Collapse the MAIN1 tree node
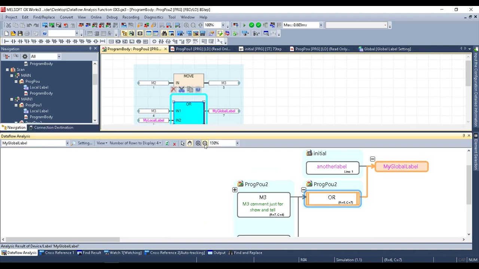This screenshot has width=479, height=269. [12, 99]
